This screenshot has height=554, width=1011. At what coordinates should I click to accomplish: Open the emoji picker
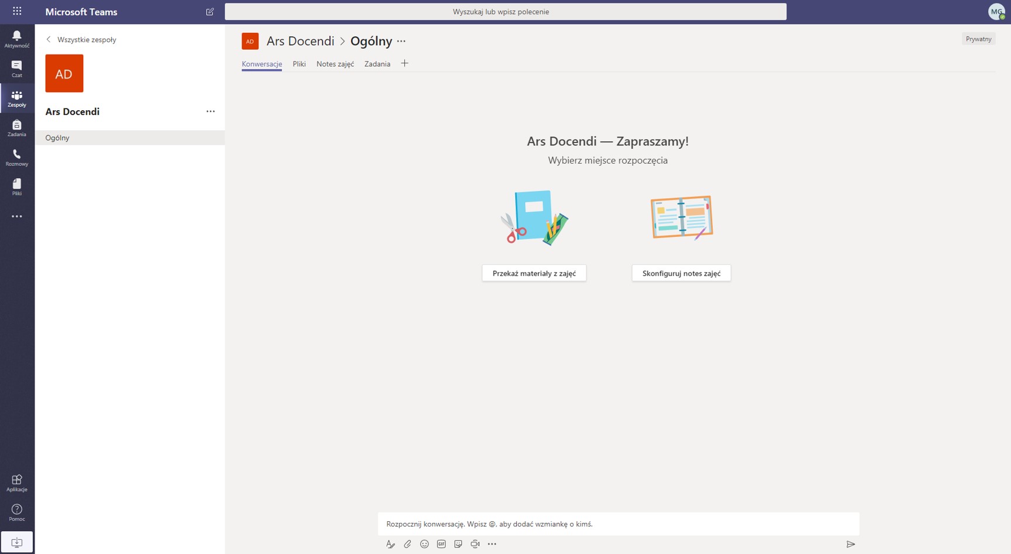pyautogui.click(x=424, y=544)
